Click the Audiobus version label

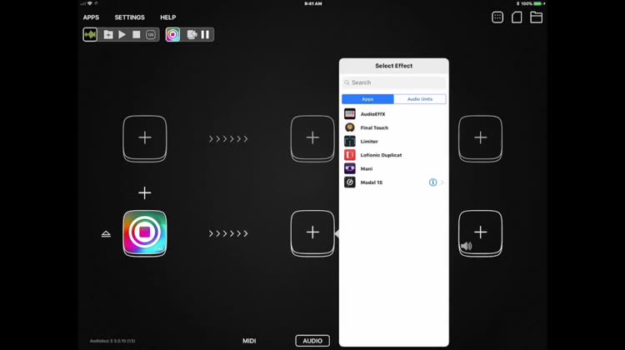click(x=112, y=341)
